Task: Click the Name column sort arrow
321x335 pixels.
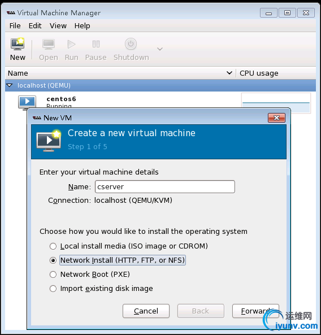Action: [x=229, y=73]
